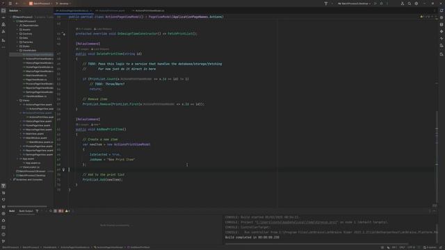
Task: Select ViewModelBase.cs in solution tree
Action: pos(35,97)
